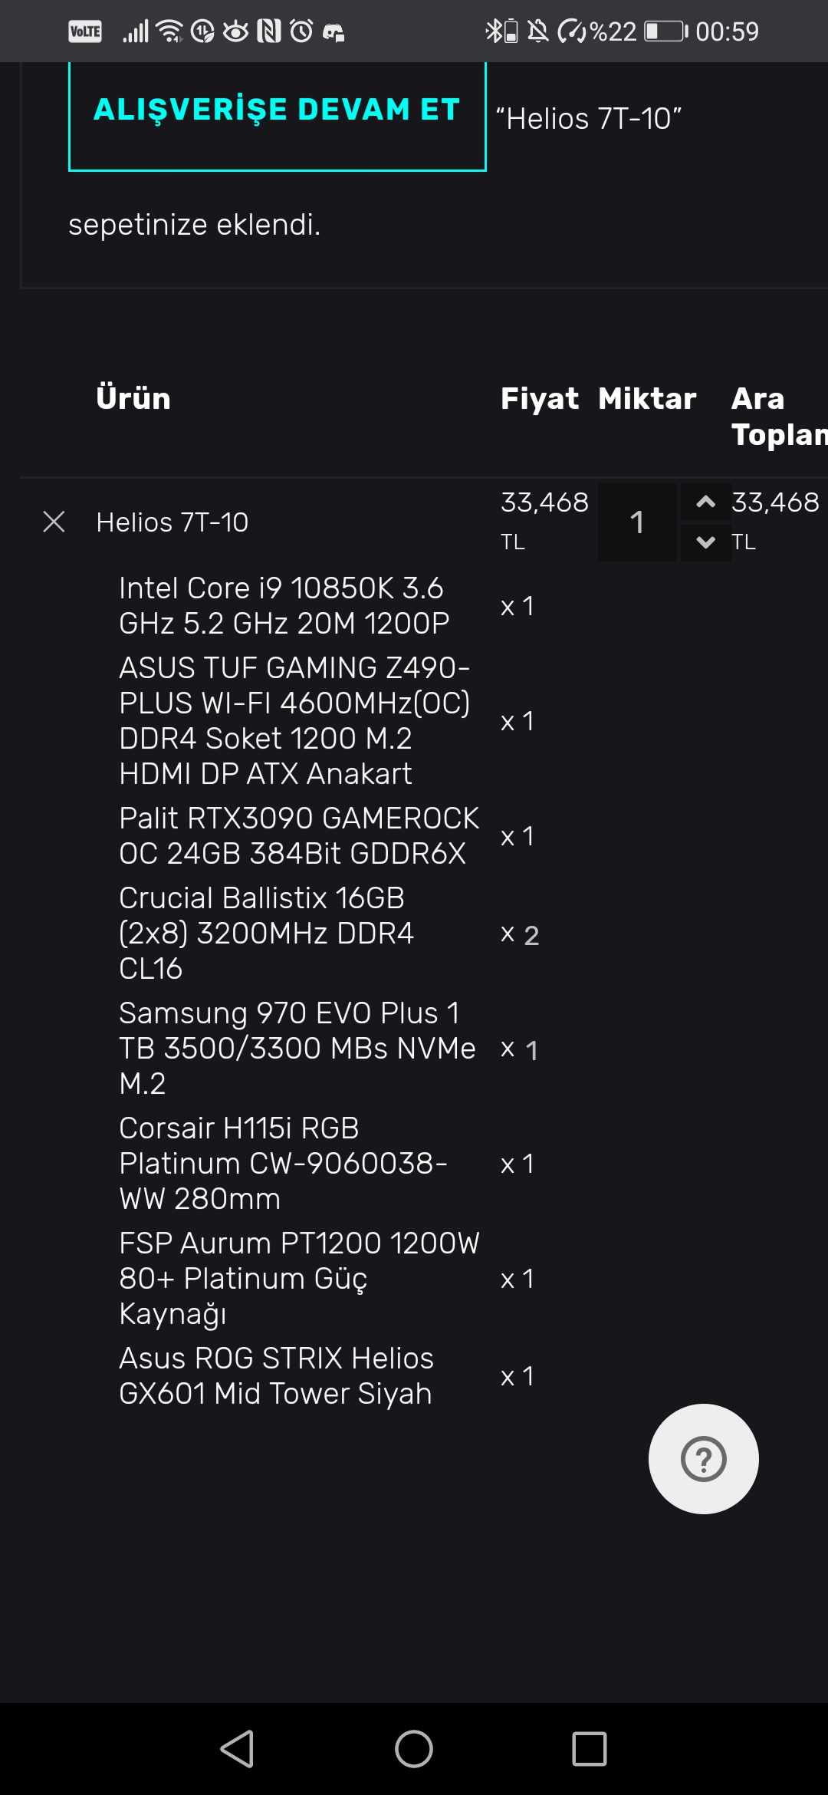Click the Fiyat column header

(x=539, y=399)
